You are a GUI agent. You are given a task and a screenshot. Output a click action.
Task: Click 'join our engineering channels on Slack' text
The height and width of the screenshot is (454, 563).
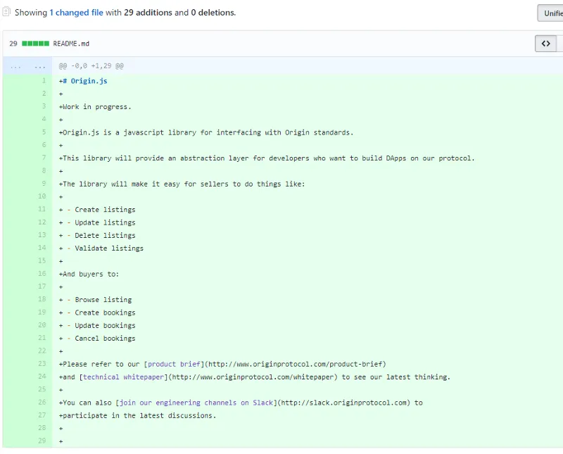coord(196,403)
